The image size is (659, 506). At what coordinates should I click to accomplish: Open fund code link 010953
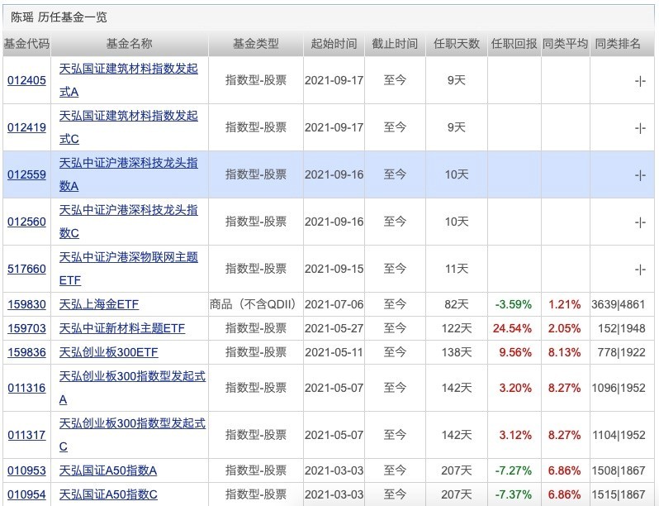click(26, 470)
